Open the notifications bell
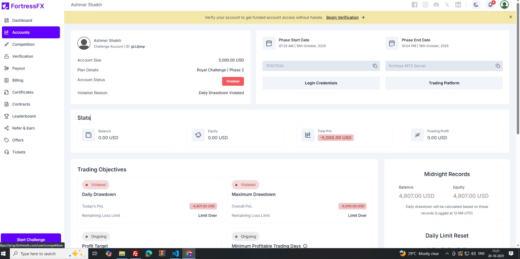The width and height of the screenshot is (520, 259). tap(490, 5)
